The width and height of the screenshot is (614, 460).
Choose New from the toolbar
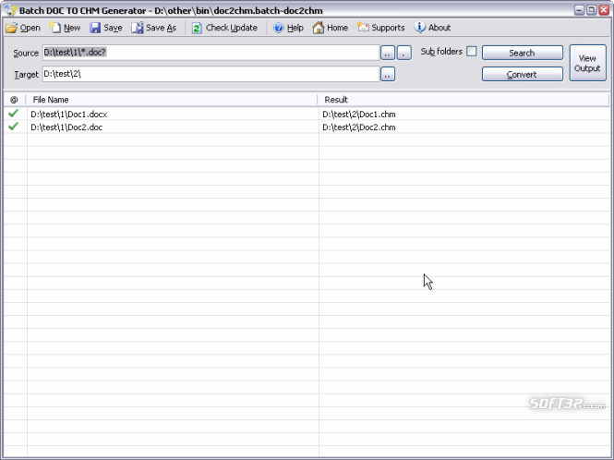(72, 28)
